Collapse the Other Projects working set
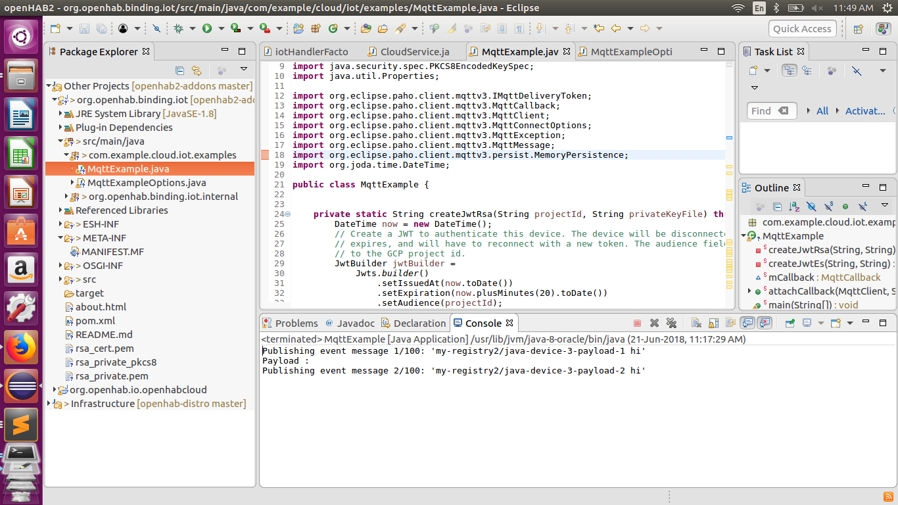Screen dimensions: 898x505 tap(49, 86)
